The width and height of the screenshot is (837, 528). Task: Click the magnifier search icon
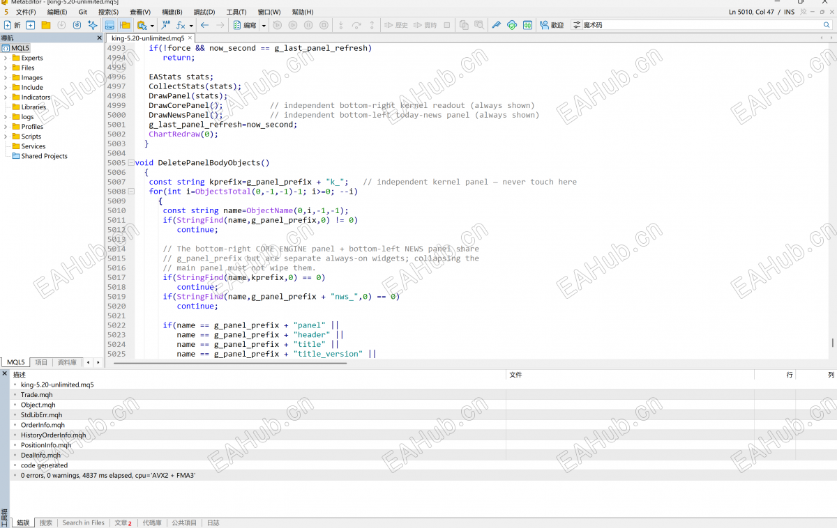click(827, 25)
